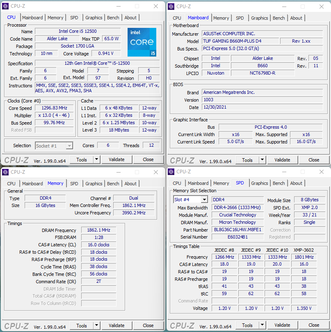The image size is (331, 332).
Task: Click the Tools button in the Memory-tab window
Action: (x=82, y=325)
